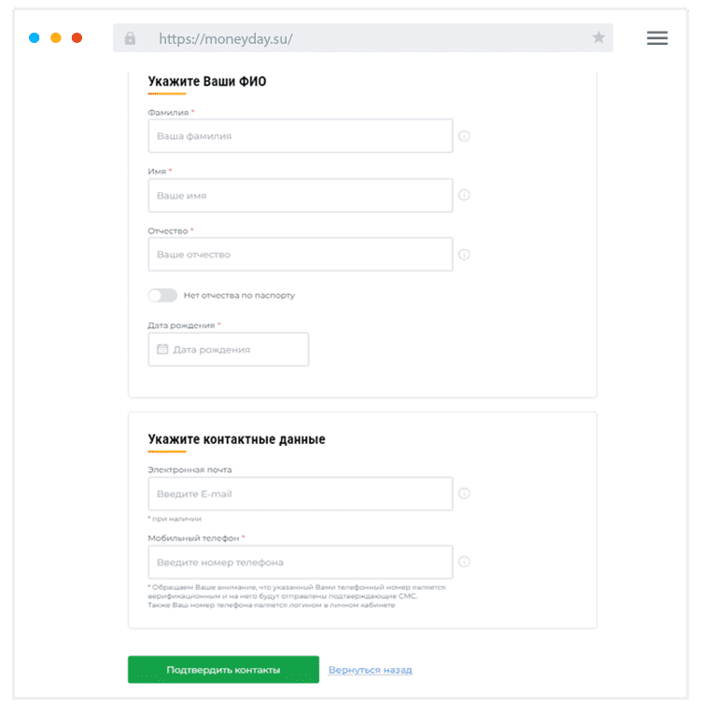This screenshot has width=701, height=709.
Task: Click the padlock icon in address bar
Action: click(x=130, y=38)
